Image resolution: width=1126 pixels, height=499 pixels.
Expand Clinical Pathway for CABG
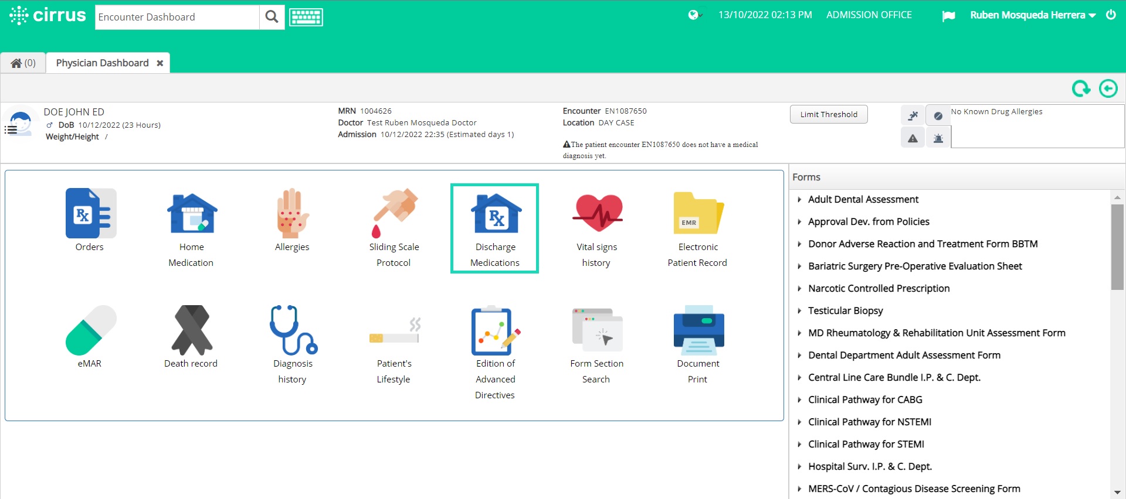click(x=864, y=400)
